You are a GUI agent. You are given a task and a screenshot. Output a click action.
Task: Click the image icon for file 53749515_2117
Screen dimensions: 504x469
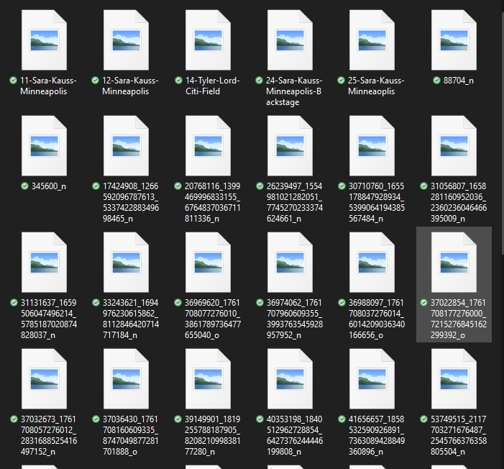pos(454,379)
